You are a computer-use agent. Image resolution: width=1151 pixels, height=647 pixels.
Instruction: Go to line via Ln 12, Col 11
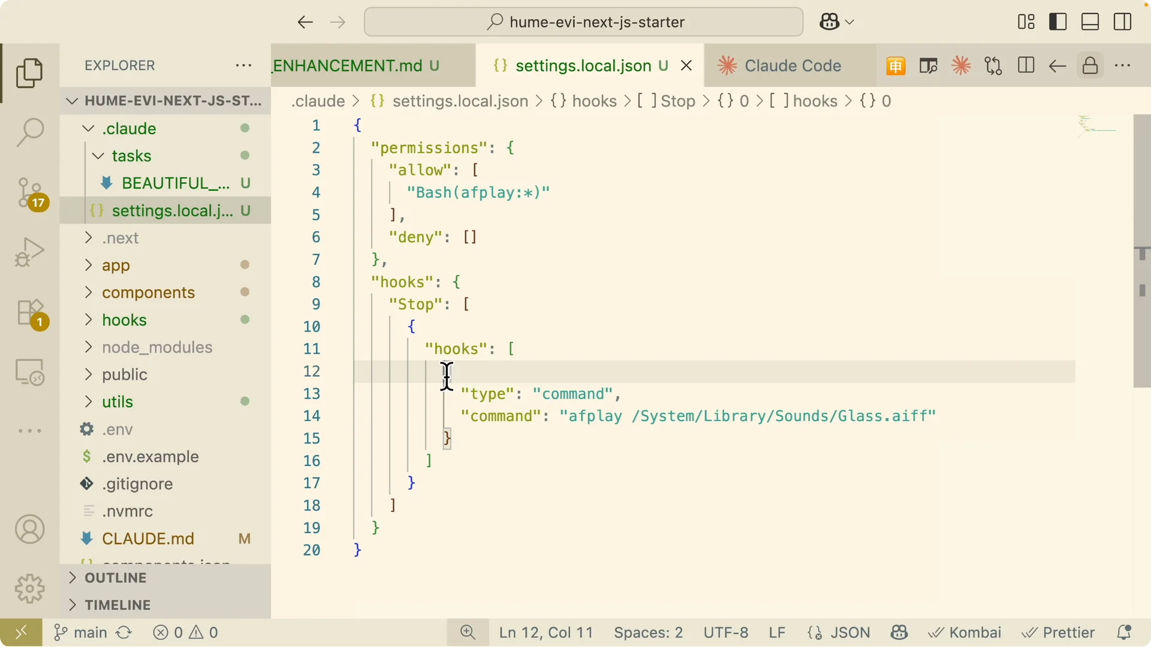coord(546,633)
